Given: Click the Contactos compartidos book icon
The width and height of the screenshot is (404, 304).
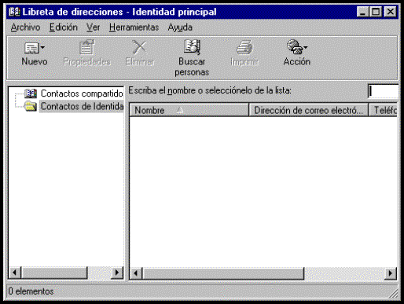Looking at the screenshot, I should click(31, 93).
